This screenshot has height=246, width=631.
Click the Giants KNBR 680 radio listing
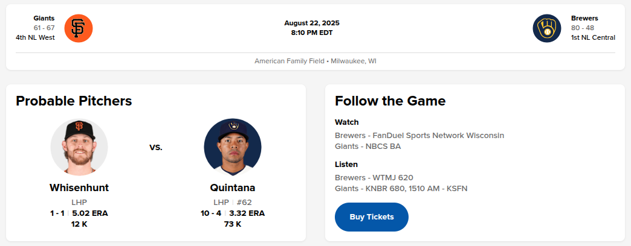[401, 188]
